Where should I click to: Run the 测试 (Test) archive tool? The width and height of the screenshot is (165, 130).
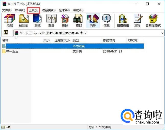coord(38,21)
